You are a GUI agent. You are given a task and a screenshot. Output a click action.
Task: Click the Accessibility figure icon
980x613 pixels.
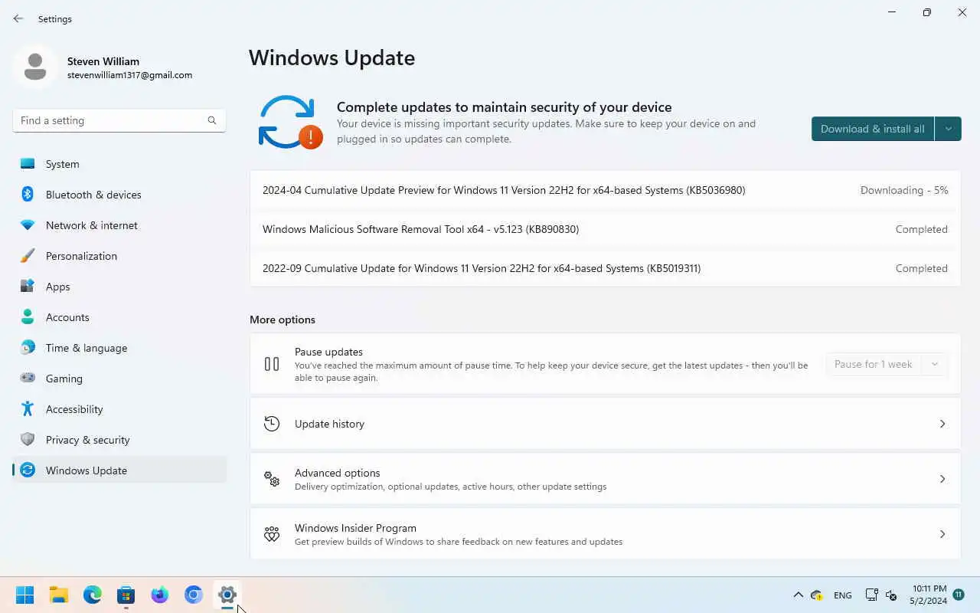pos(28,409)
